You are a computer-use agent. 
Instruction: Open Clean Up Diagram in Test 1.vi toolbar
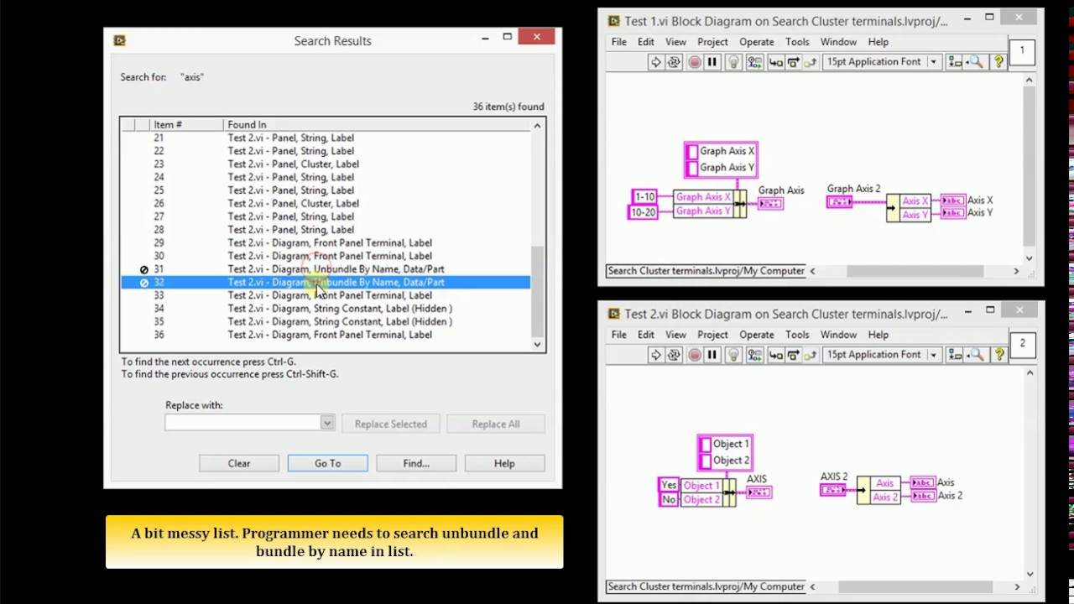coord(955,62)
